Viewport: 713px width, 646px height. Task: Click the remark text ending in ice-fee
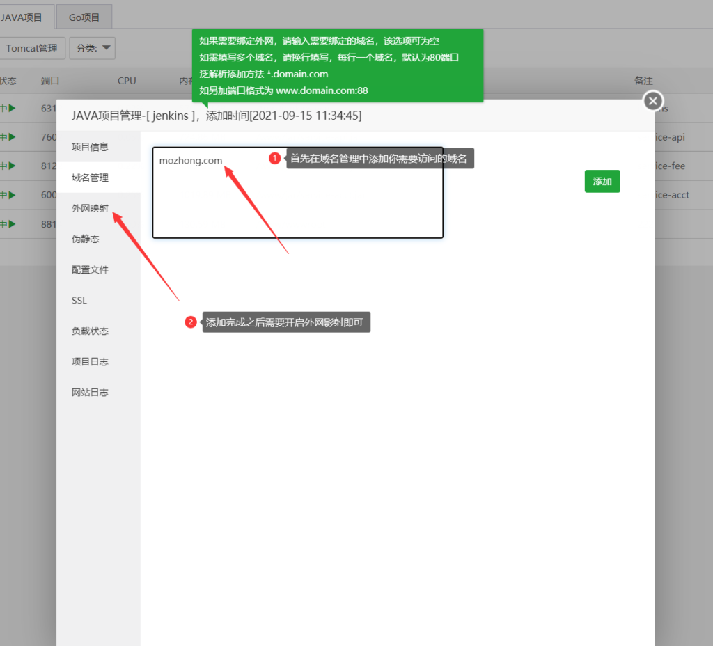coord(670,166)
